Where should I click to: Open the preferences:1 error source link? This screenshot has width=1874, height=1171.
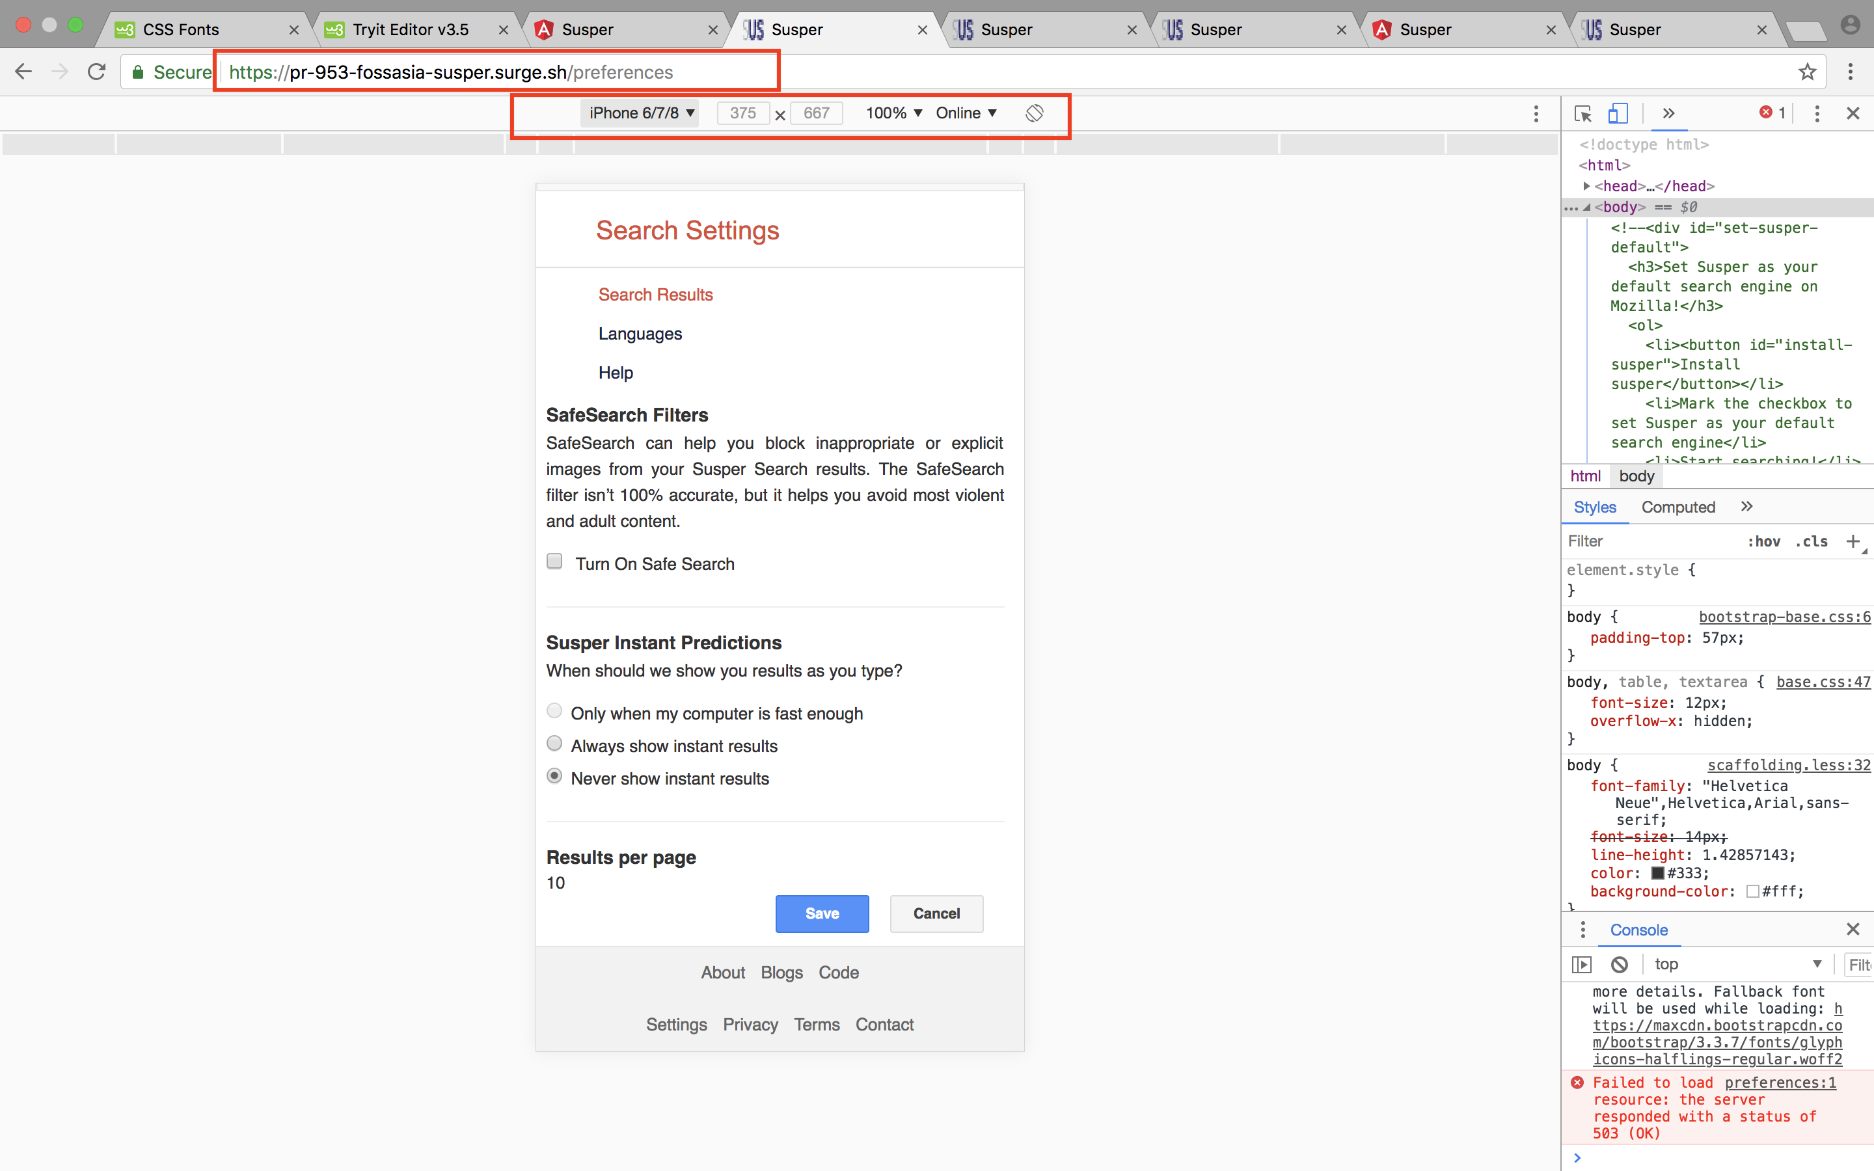click(1780, 1083)
